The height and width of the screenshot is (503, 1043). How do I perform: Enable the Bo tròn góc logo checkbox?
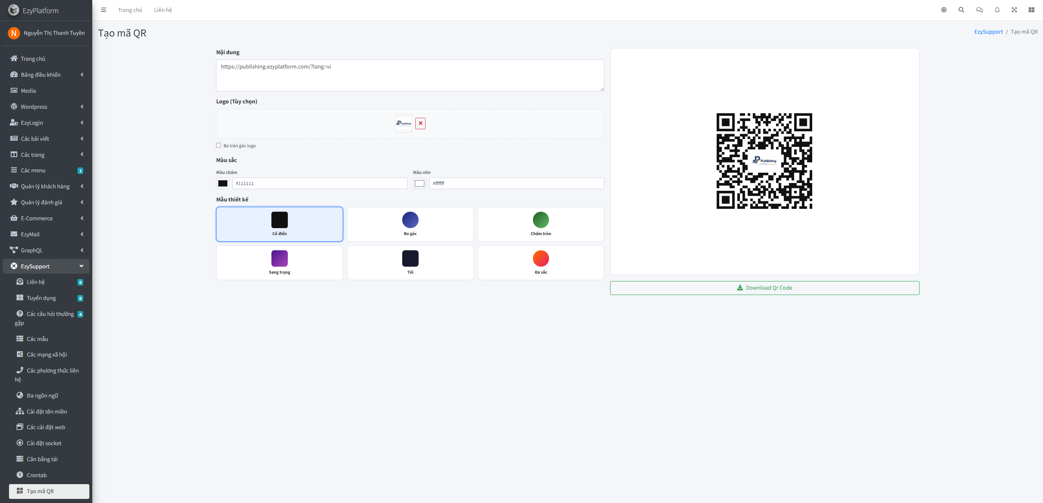pos(219,145)
